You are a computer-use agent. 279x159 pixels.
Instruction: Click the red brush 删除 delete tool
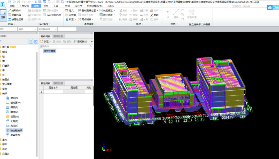(154, 15)
